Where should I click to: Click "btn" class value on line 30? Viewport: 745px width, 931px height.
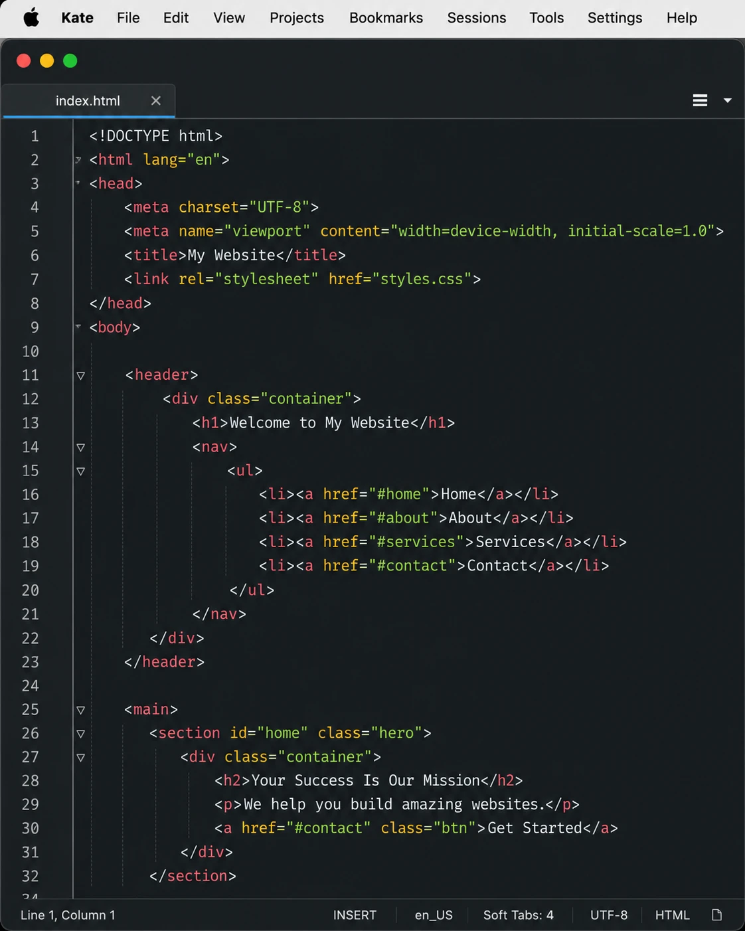[455, 828]
